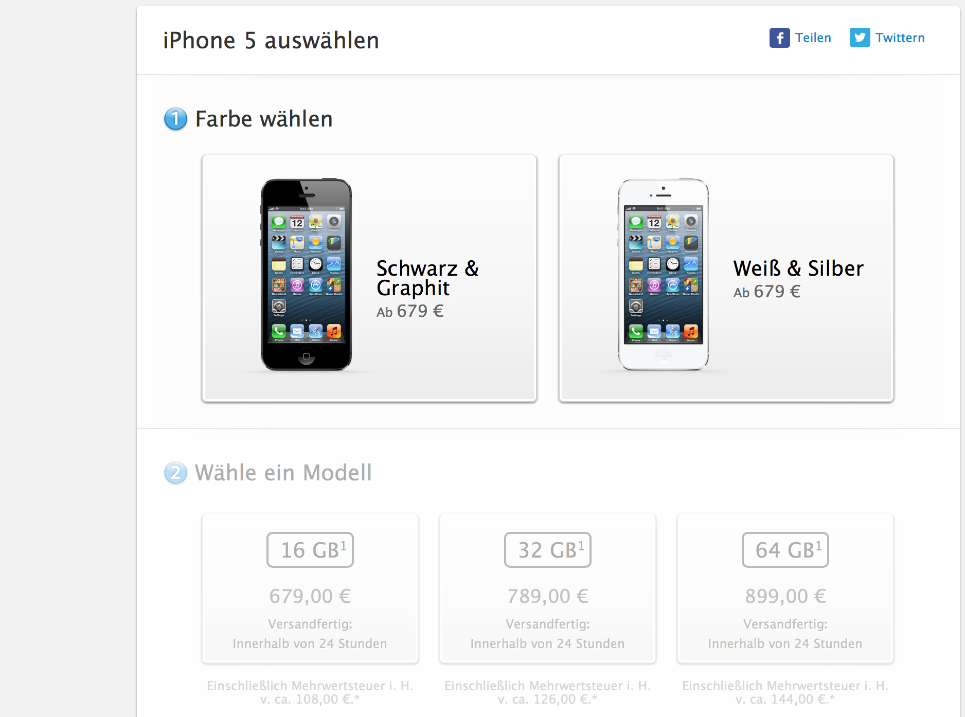
Task: Click the Wähle ein Modell heading
Action: point(283,473)
